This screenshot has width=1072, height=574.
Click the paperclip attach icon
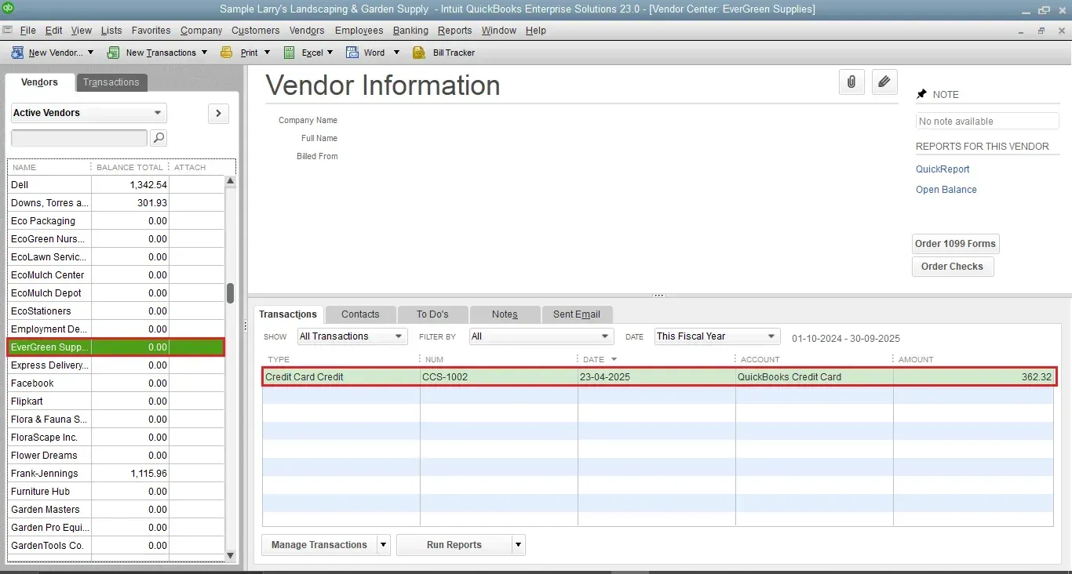click(x=851, y=82)
